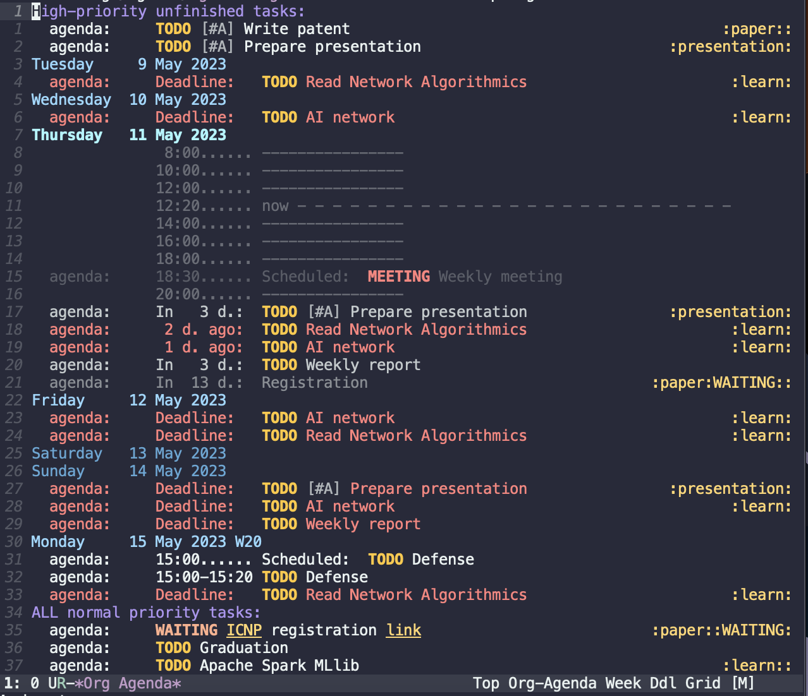Click the 'Ddl' indicator in mode line
The width and height of the screenshot is (808, 696).
[x=663, y=683]
